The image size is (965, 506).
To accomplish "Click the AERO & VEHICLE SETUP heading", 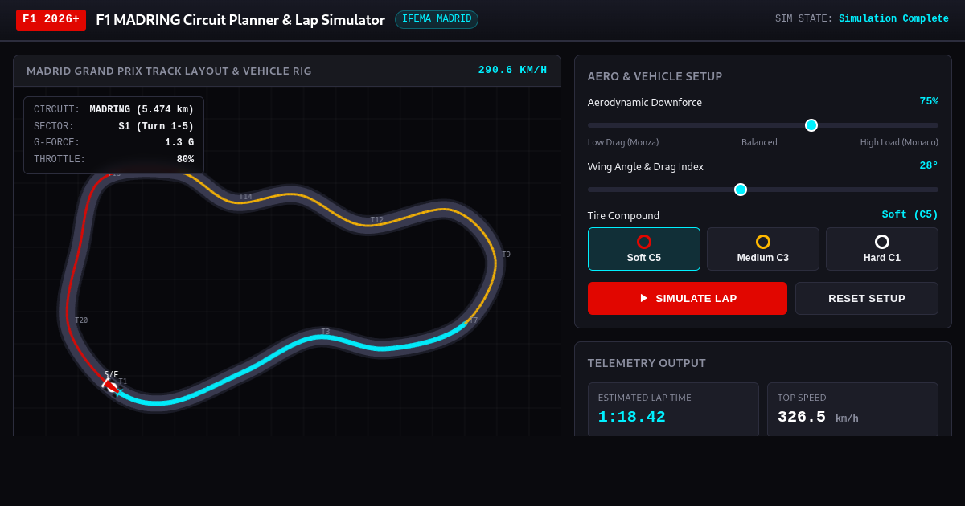I will click(655, 76).
